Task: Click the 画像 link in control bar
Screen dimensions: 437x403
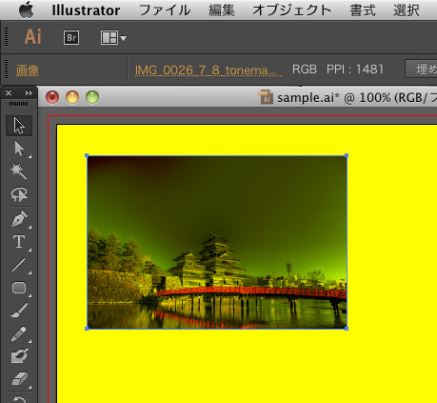Action: 28,71
